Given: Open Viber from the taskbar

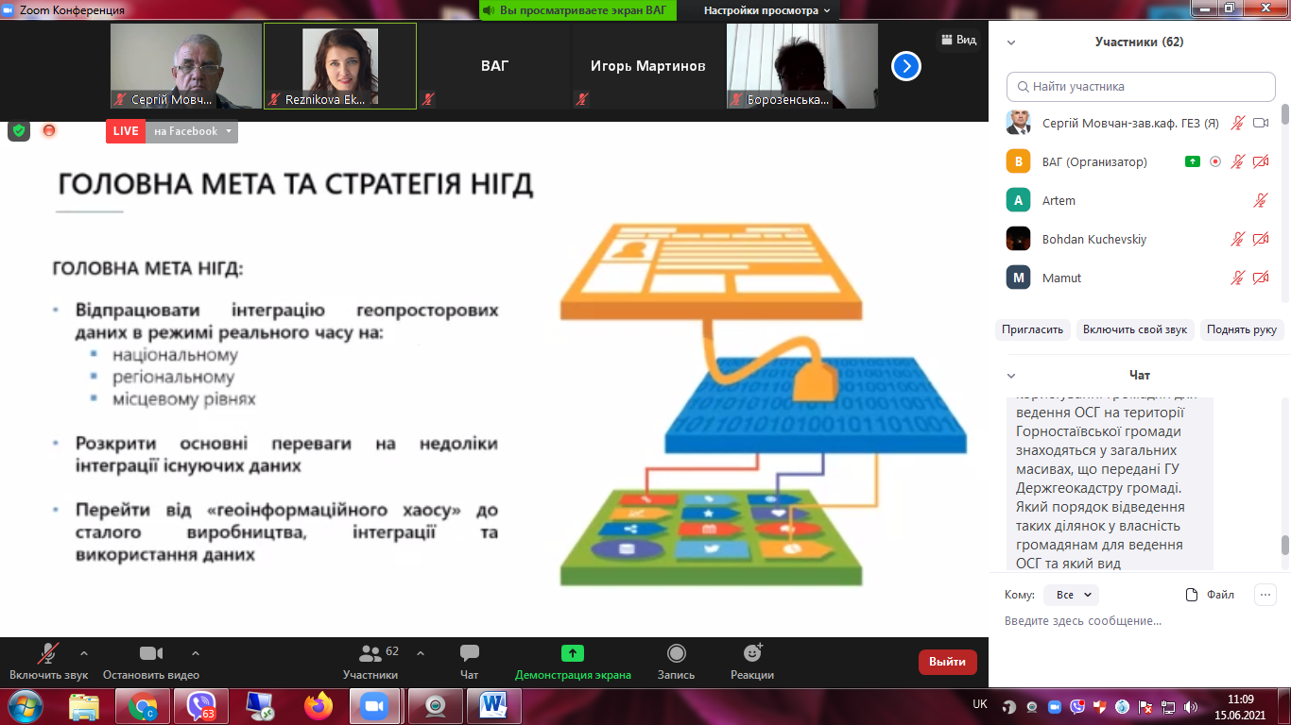Looking at the screenshot, I should click(x=201, y=706).
